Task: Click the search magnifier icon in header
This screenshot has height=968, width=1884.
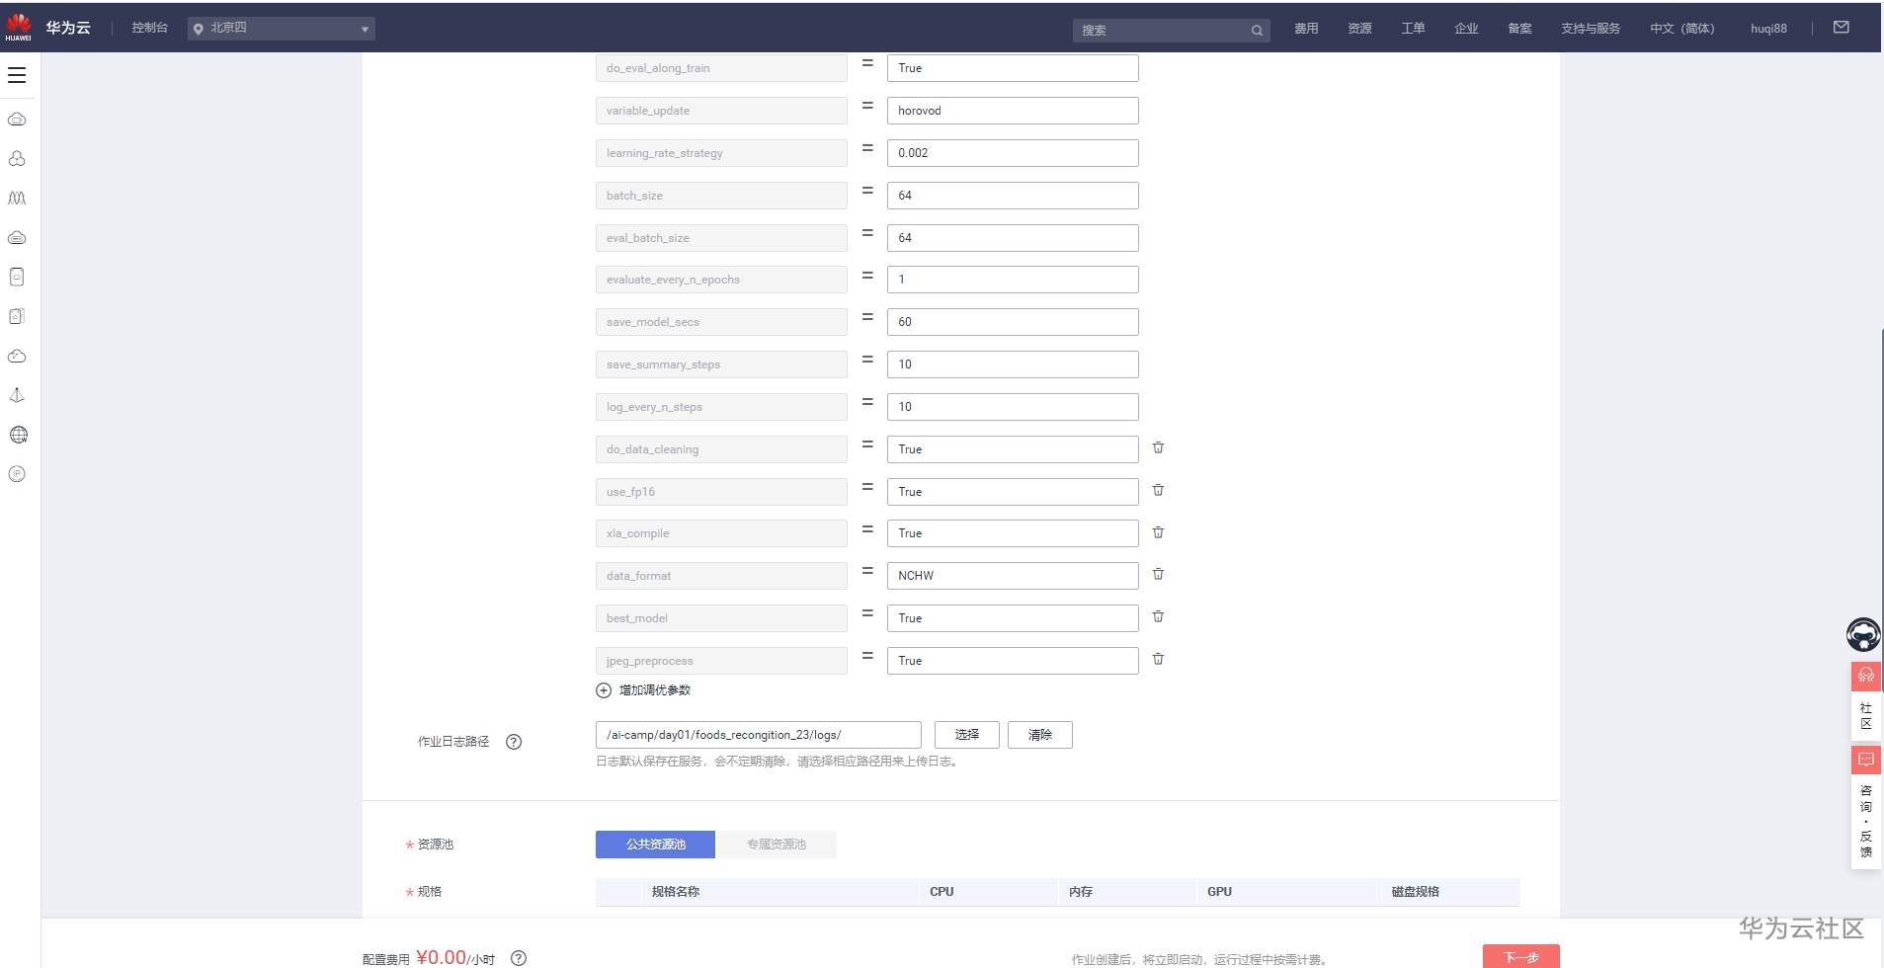Action: [1257, 31]
